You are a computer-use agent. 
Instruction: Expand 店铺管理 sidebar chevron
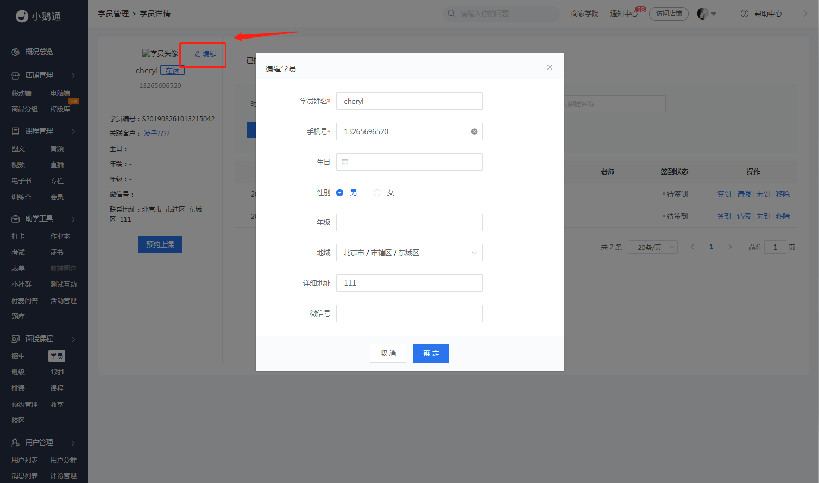(73, 76)
